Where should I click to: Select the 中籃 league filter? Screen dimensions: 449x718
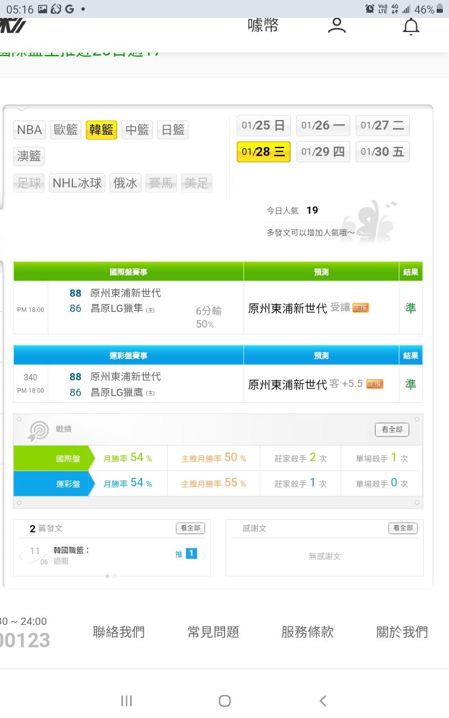[x=137, y=130]
